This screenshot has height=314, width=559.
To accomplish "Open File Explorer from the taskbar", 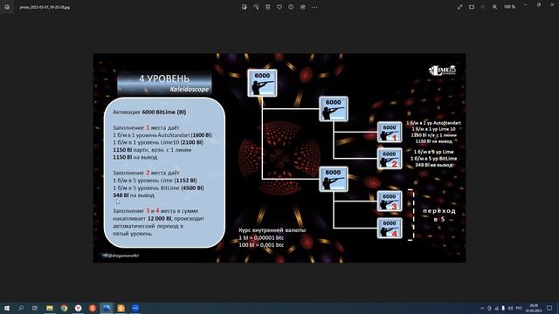I will [50, 308].
